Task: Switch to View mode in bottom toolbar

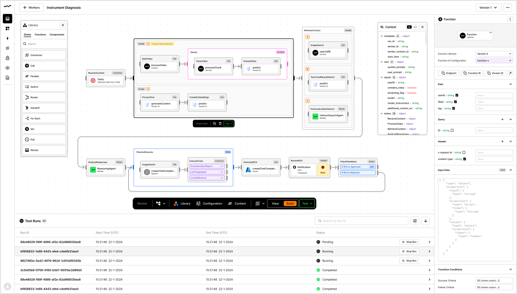Action: [x=275, y=204]
